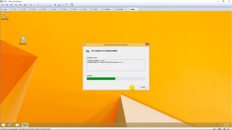This screenshot has width=232, height=130.
Task: Click the Installing update status line
Action: click(105, 62)
